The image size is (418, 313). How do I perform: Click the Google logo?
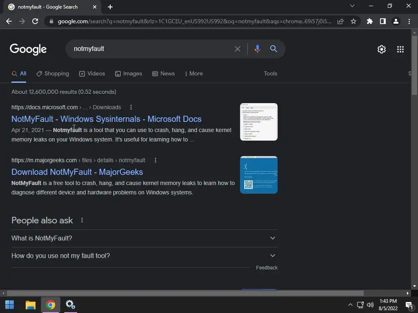(28, 49)
